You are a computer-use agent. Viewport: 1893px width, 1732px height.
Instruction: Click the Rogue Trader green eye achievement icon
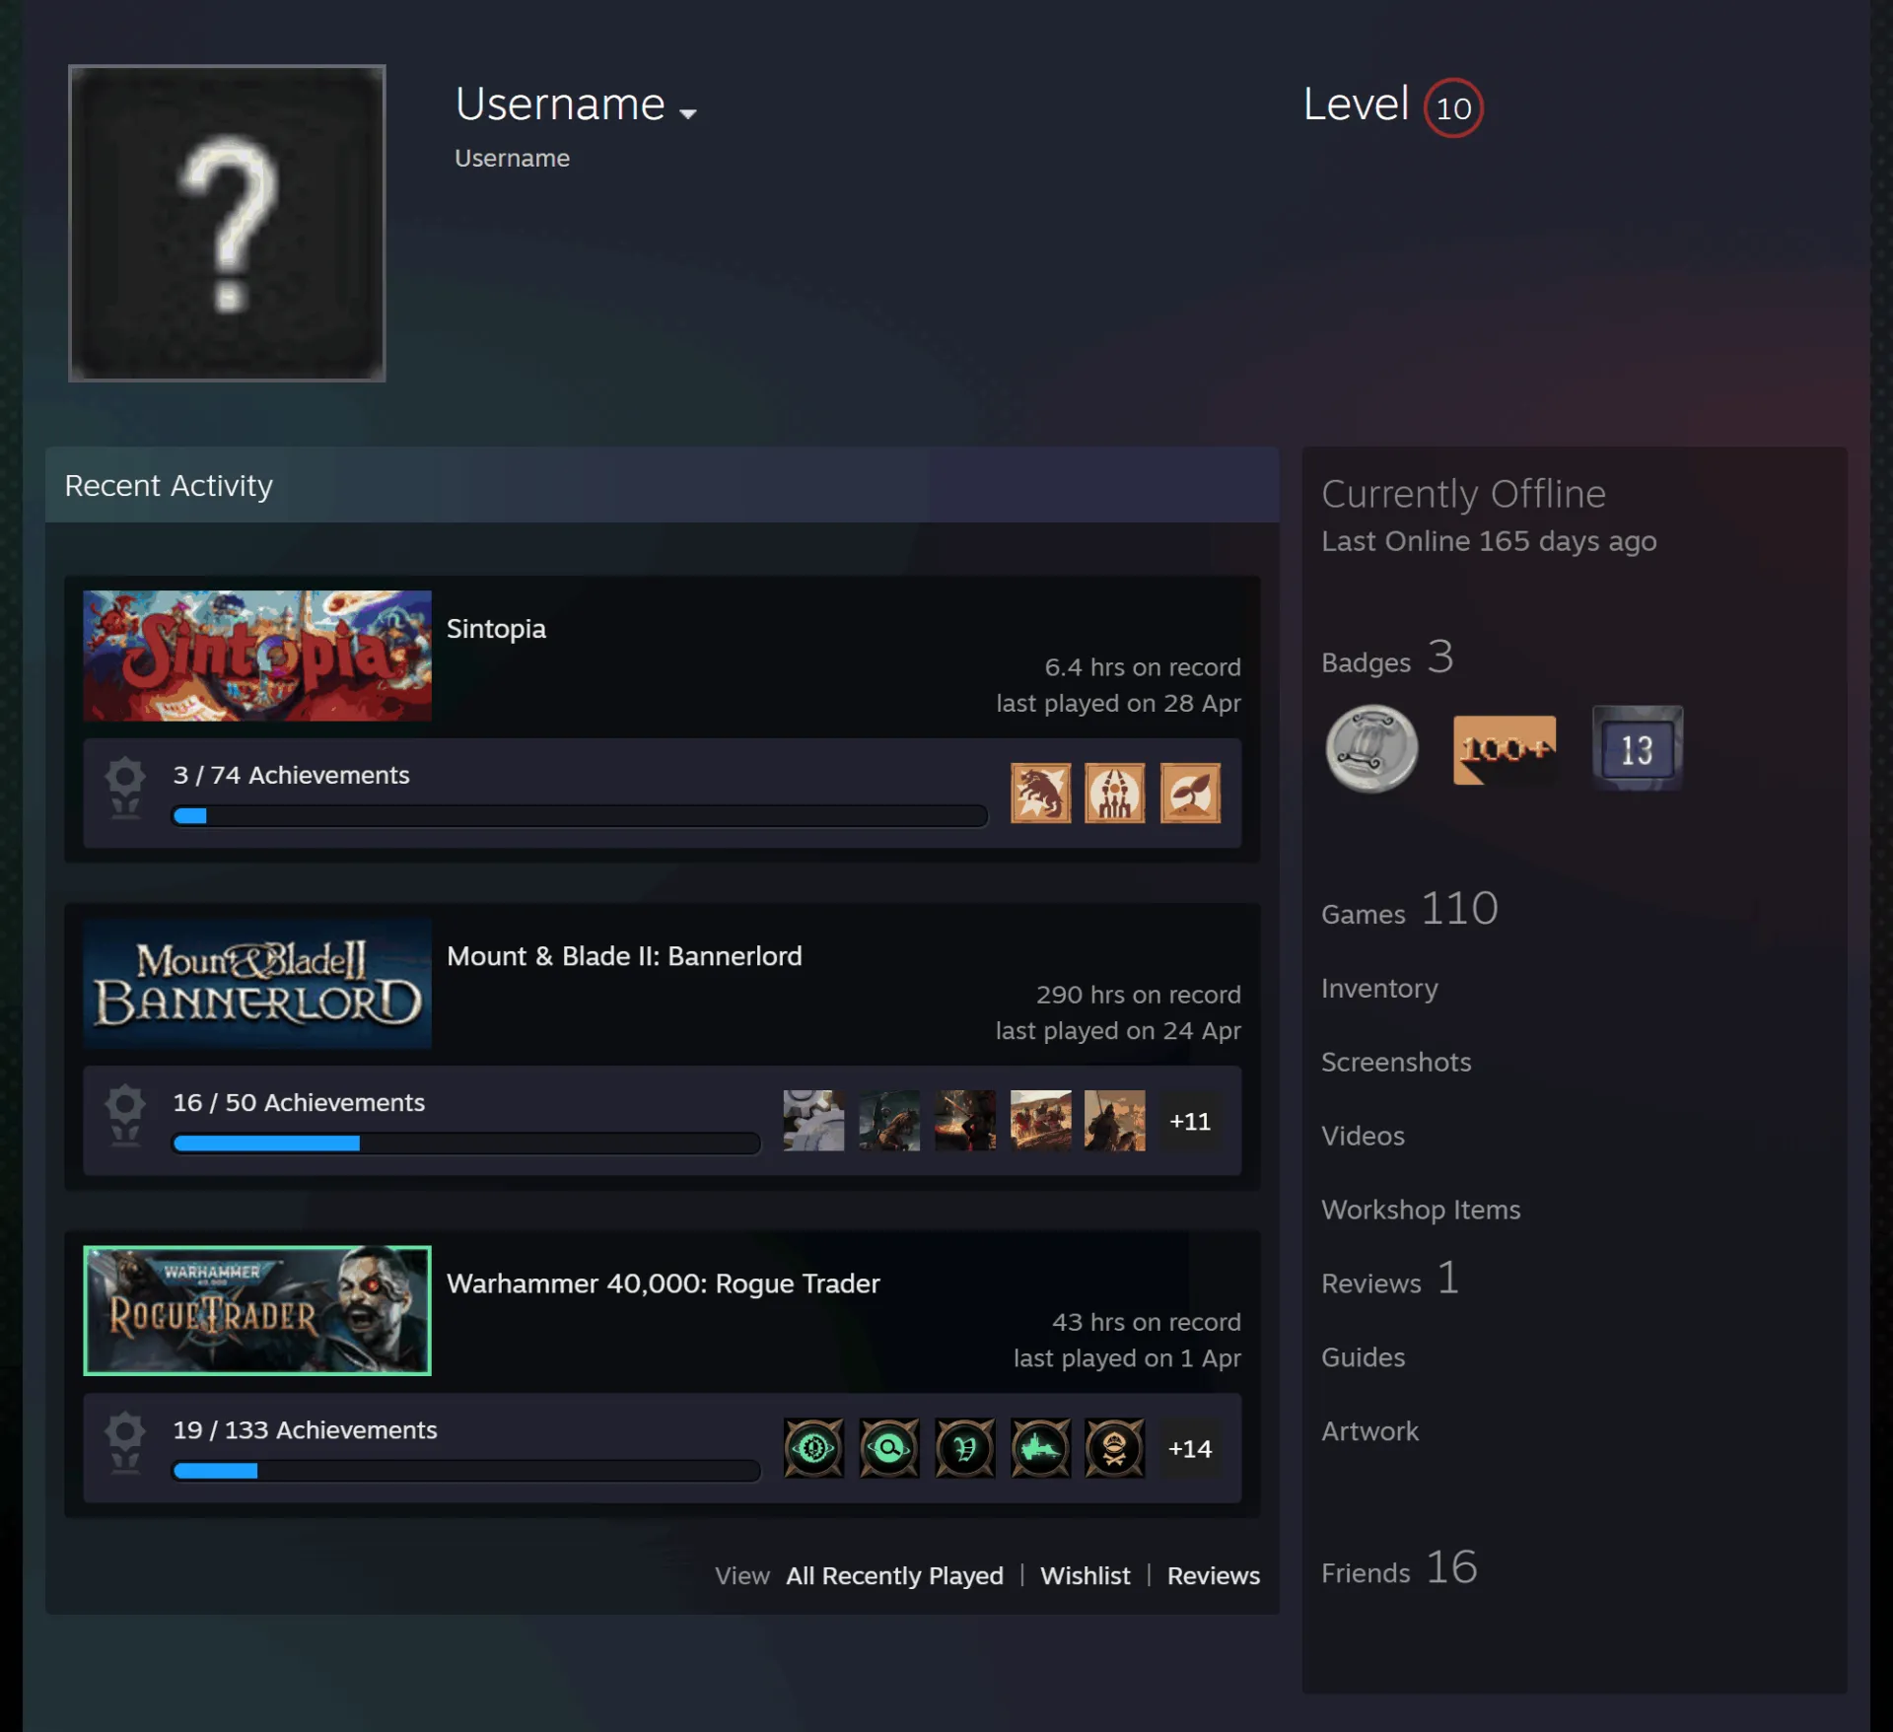tap(813, 1447)
